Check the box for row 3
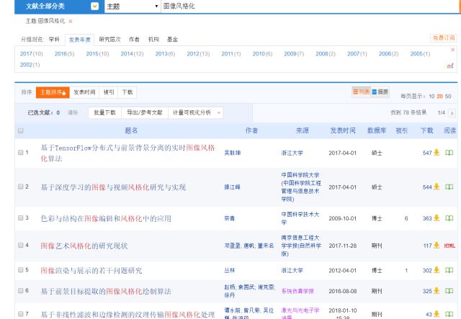Image resolution: width=461 pixels, height=319 pixels. [21, 218]
